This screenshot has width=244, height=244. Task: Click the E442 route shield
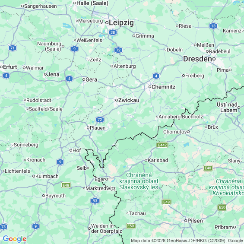[x=162, y=145]
